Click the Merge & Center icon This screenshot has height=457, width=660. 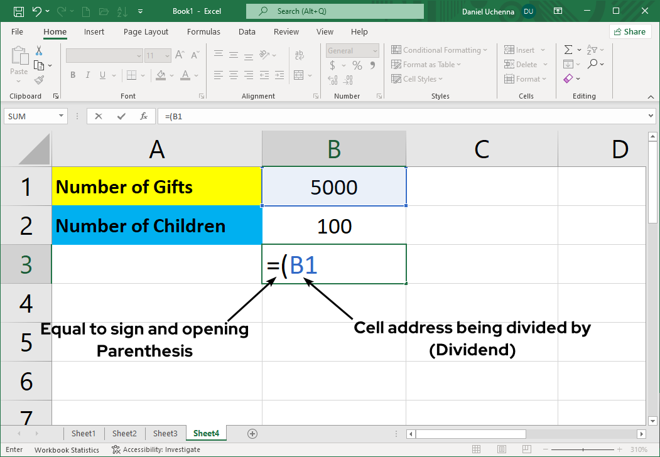(x=300, y=75)
